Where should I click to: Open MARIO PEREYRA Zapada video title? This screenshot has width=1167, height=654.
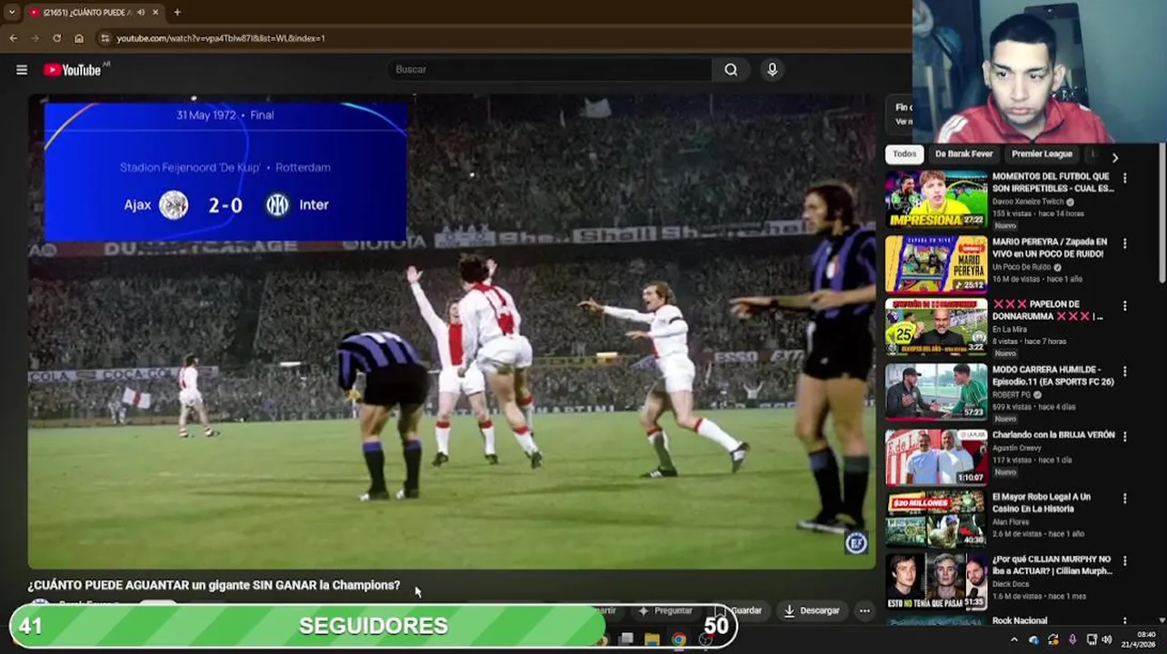(1050, 248)
